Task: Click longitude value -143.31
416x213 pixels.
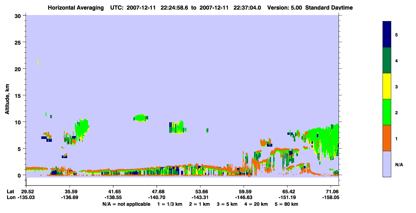Action: (x=200, y=198)
